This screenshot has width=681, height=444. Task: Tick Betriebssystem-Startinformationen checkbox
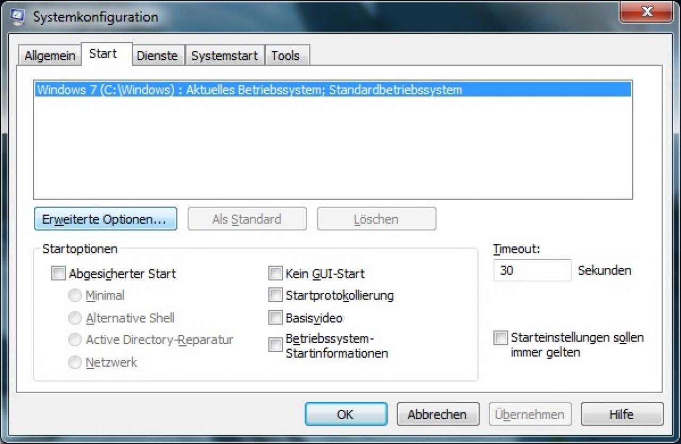coord(275,345)
